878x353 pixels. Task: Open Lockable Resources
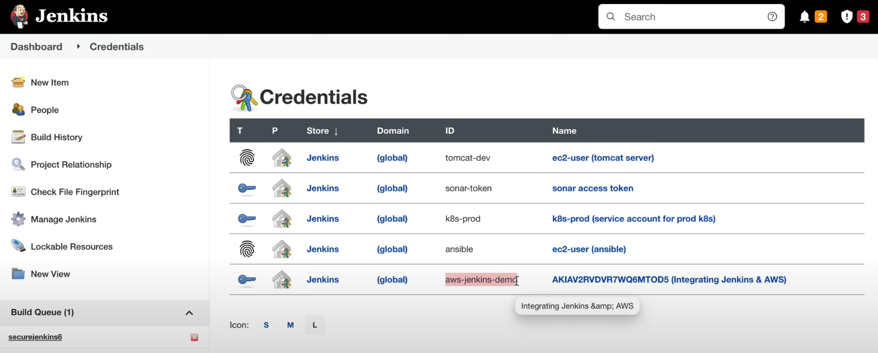(71, 247)
